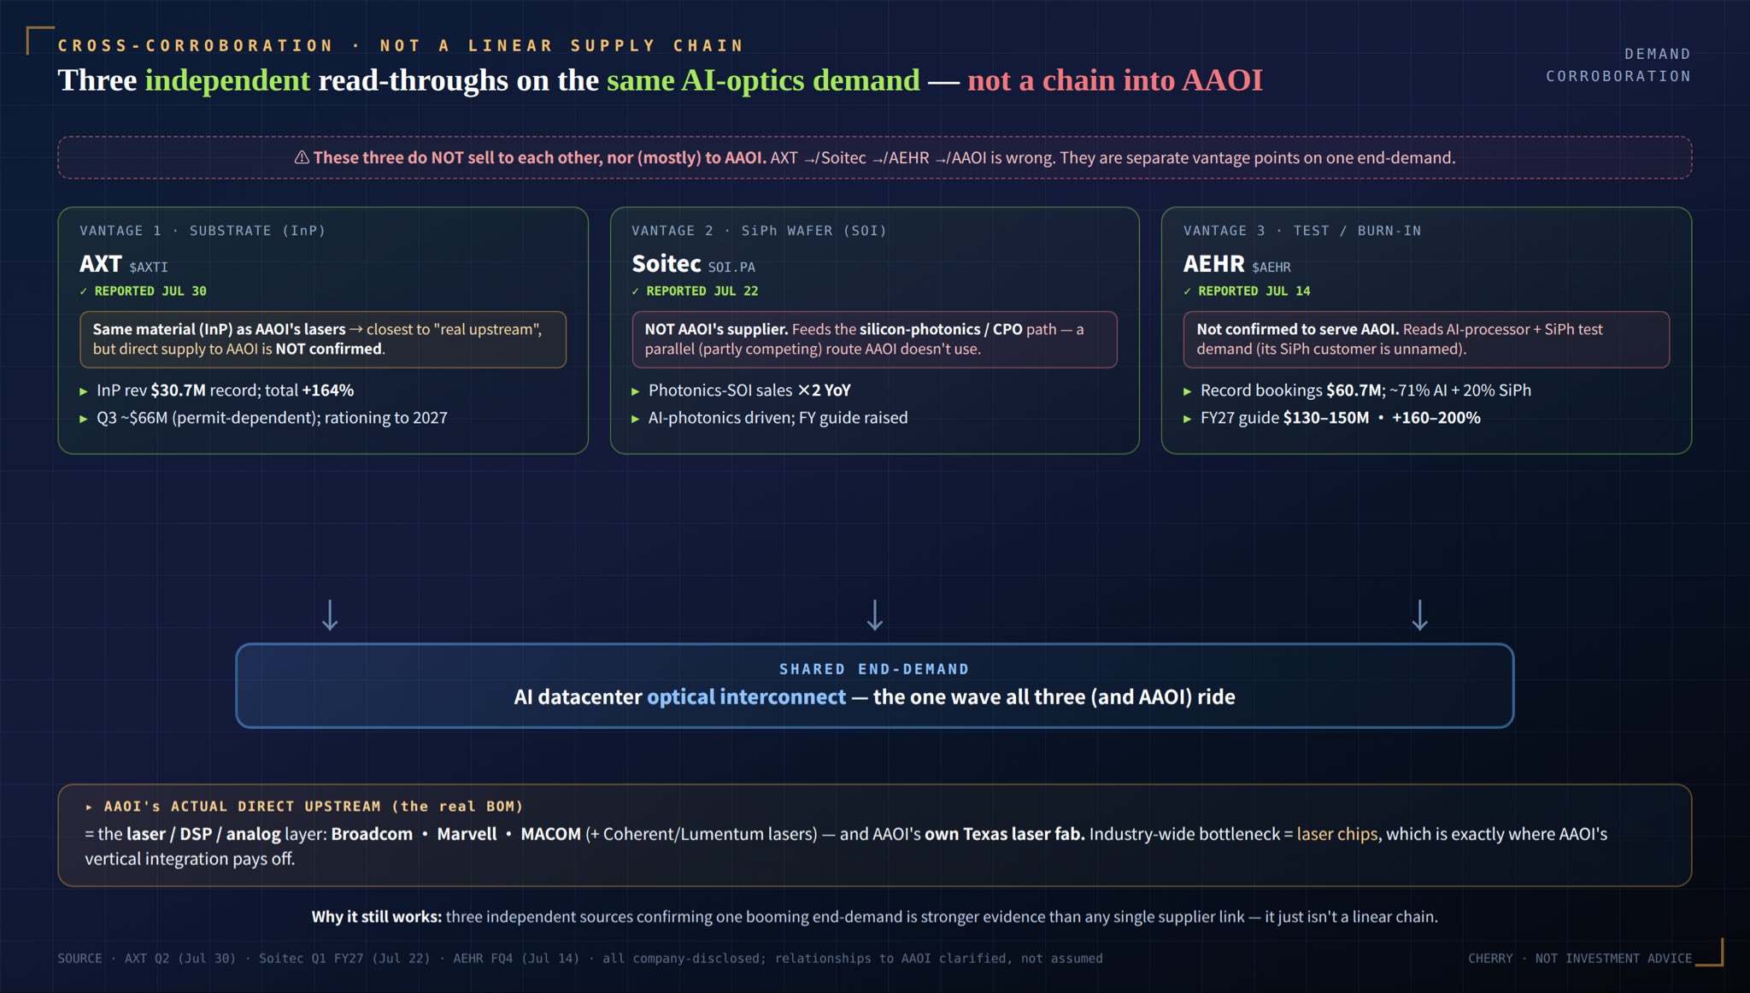This screenshot has height=993, width=1750.
Task: Click the checkmark beside REPORTED JUL 22
Action: pyautogui.click(x=636, y=291)
